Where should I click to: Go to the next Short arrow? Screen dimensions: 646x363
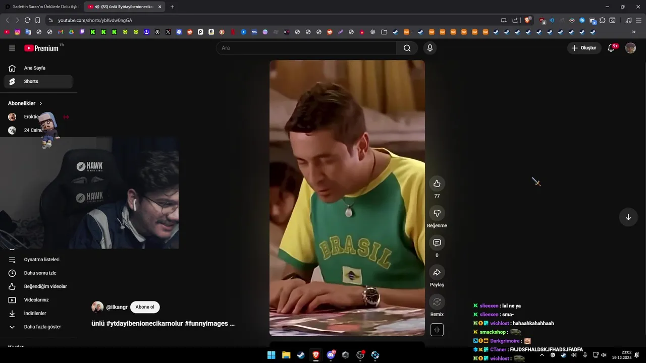pyautogui.click(x=628, y=217)
